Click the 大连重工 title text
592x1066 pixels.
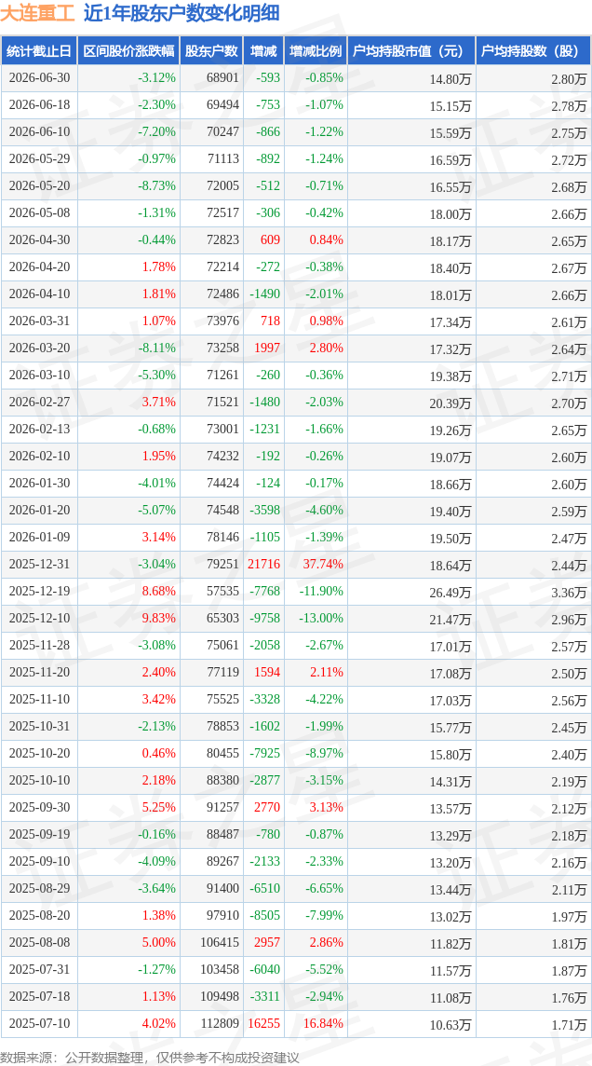coord(38,14)
